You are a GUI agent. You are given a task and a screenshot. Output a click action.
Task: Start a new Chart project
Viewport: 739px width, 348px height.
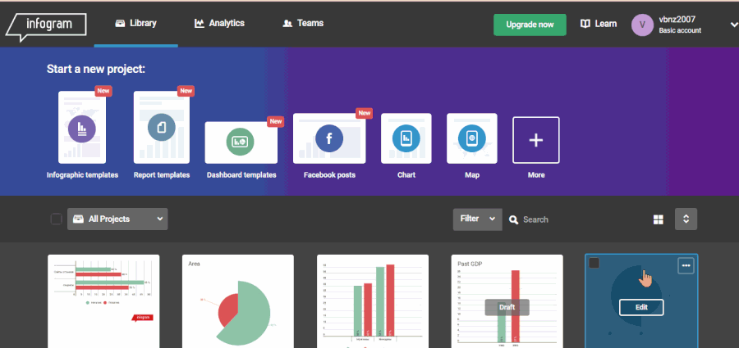[406, 138]
